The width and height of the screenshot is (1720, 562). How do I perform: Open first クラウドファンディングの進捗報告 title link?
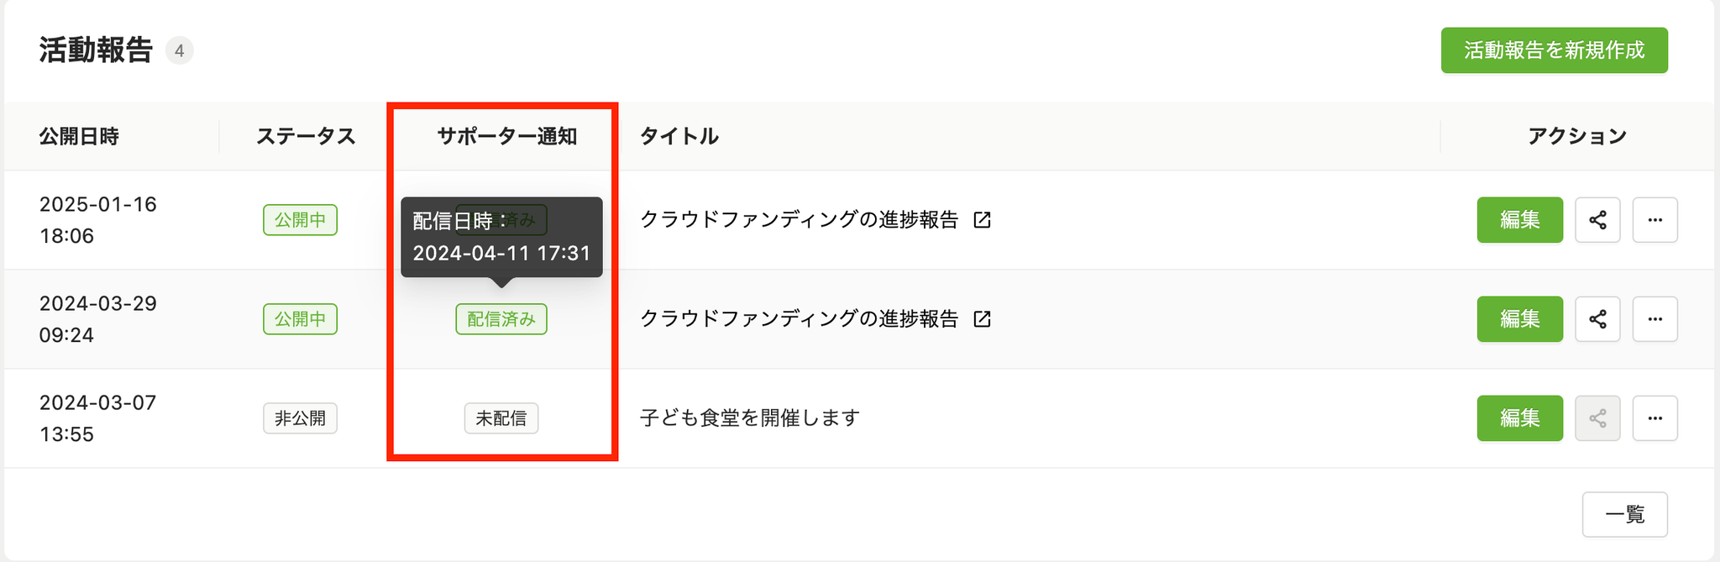(x=799, y=220)
